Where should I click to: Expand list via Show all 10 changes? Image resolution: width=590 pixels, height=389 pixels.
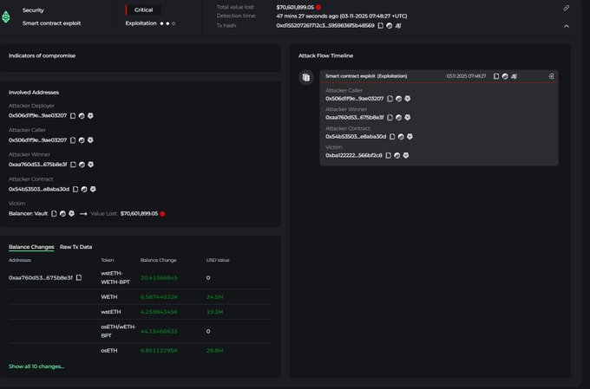pos(36,366)
